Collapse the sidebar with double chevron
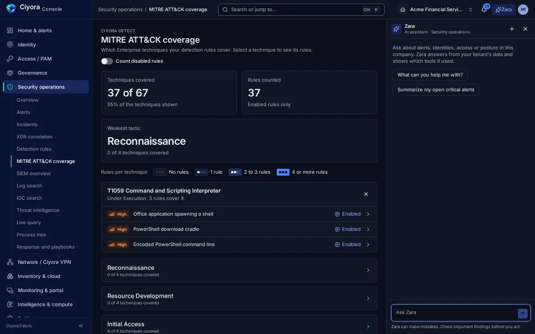The width and height of the screenshot is (535, 334). (x=81, y=326)
